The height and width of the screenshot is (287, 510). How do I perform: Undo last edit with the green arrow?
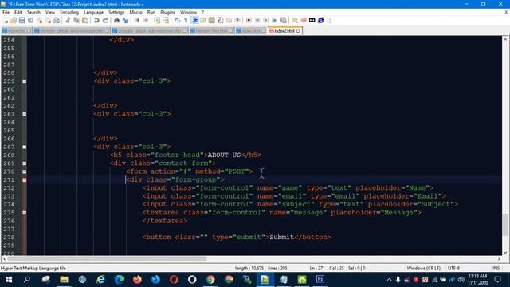(96, 20)
